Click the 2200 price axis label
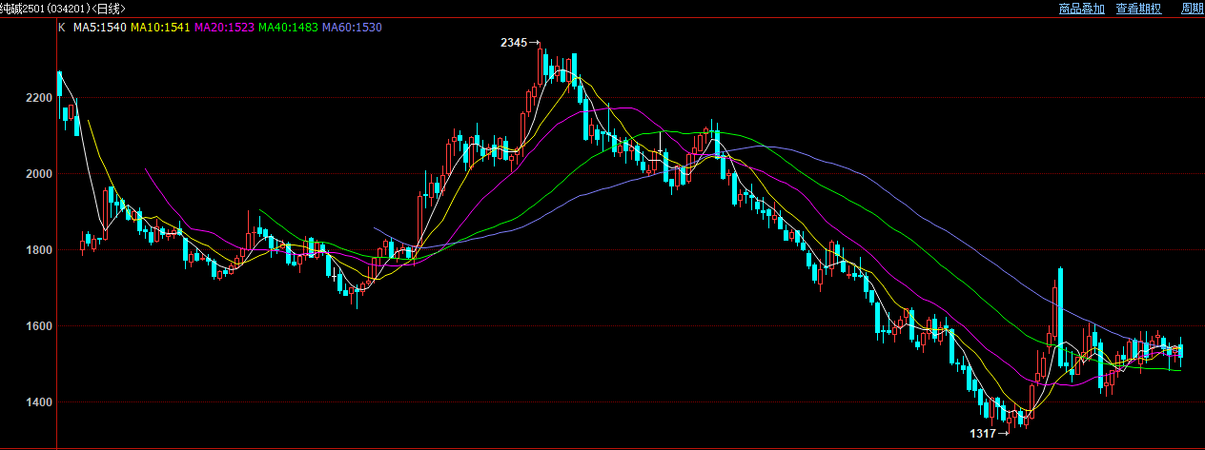The image size is (1205, 450). coord(40,98)
